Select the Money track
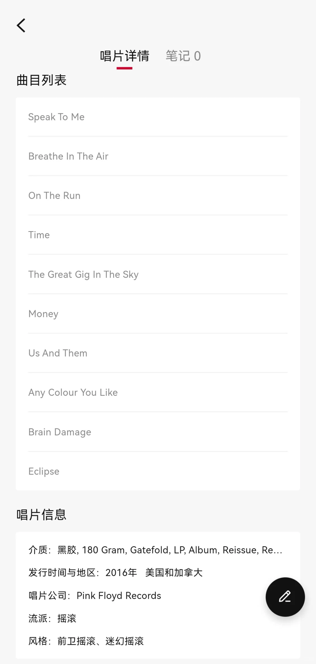316x664 pixels. (158, 314)
